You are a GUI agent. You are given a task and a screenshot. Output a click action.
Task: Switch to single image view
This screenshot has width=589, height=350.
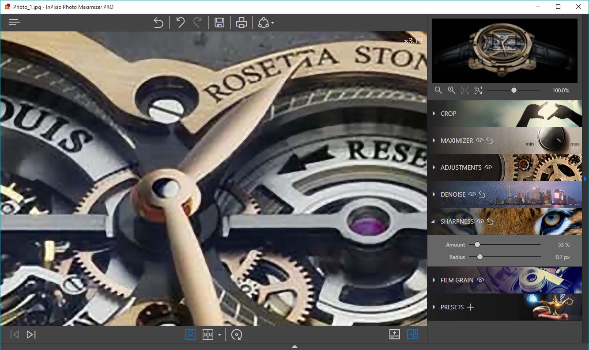(191, 335)
